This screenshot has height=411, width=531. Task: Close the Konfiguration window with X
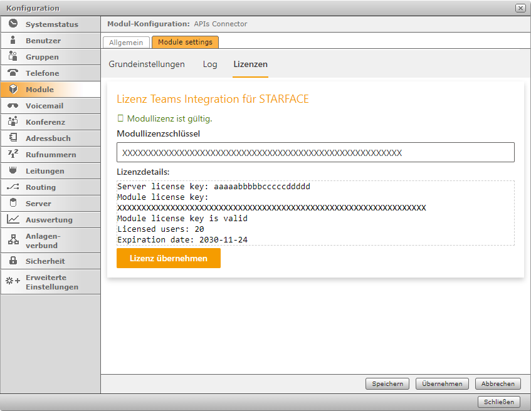pos(520,8)
